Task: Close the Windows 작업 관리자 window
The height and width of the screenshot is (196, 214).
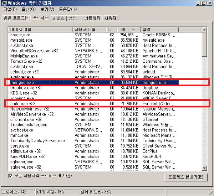Action: point(209,3)
